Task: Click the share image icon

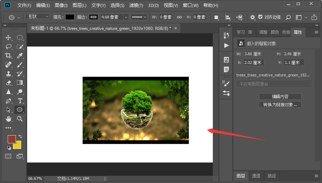Action: click(x=314, y=17)
